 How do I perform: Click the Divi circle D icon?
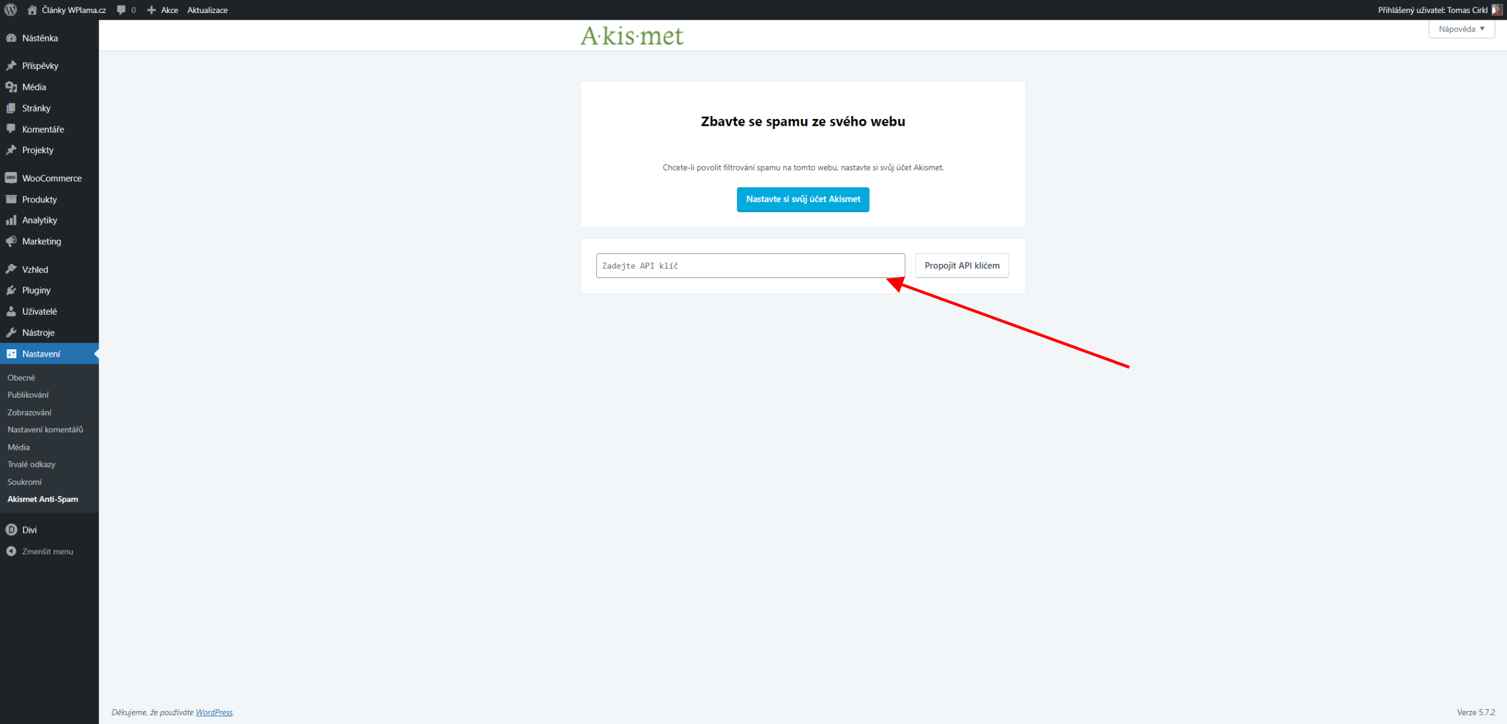11,530
